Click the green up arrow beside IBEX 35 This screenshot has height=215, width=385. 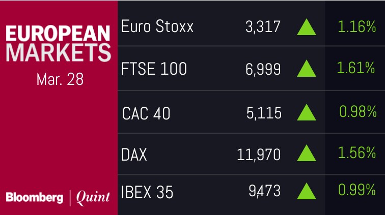point(306,192)
